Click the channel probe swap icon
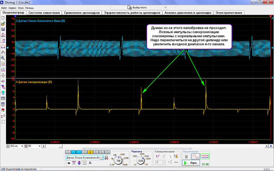This screenshot has width=274, height=171. click(x=106, y=158)
